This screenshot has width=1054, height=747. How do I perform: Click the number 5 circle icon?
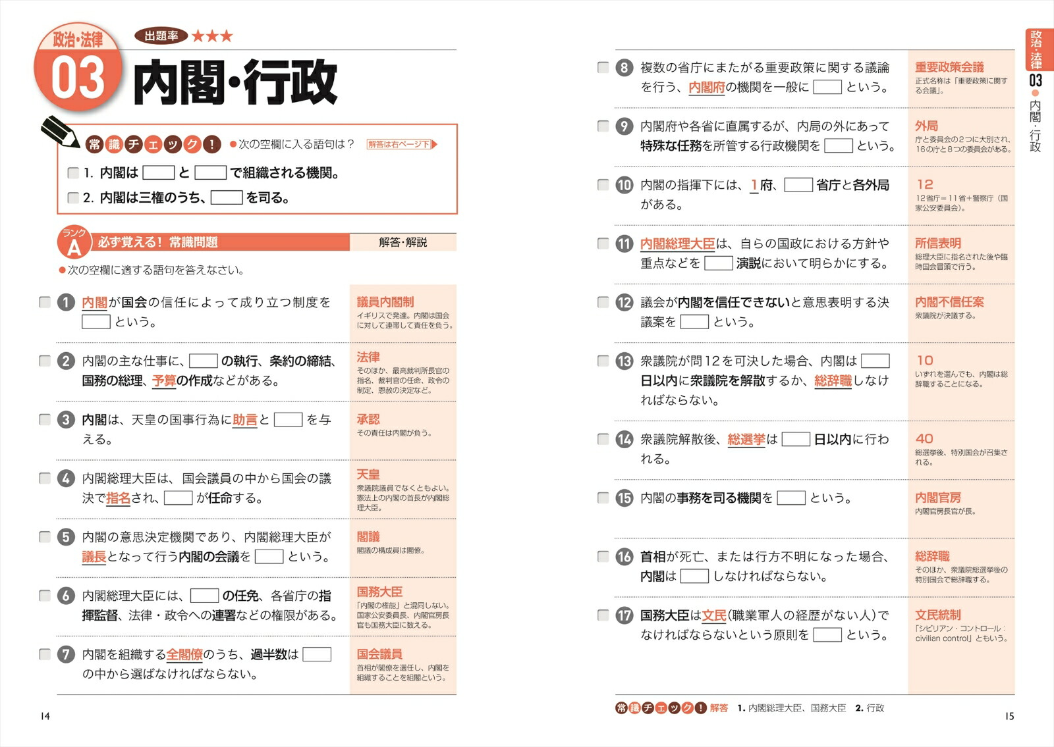click(66, 537)
